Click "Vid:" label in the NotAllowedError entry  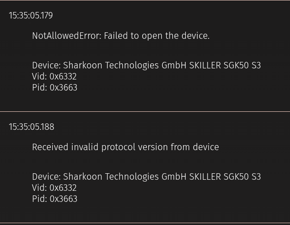(39, 77)
